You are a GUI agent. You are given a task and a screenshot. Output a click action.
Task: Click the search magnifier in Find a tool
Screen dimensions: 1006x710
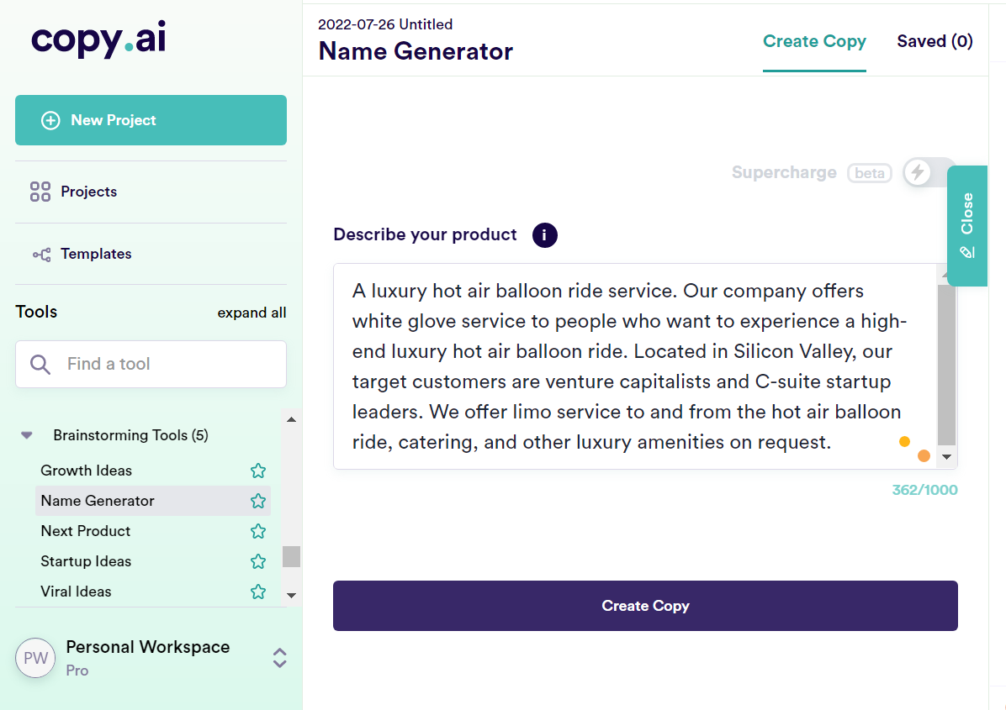point(40,364)
